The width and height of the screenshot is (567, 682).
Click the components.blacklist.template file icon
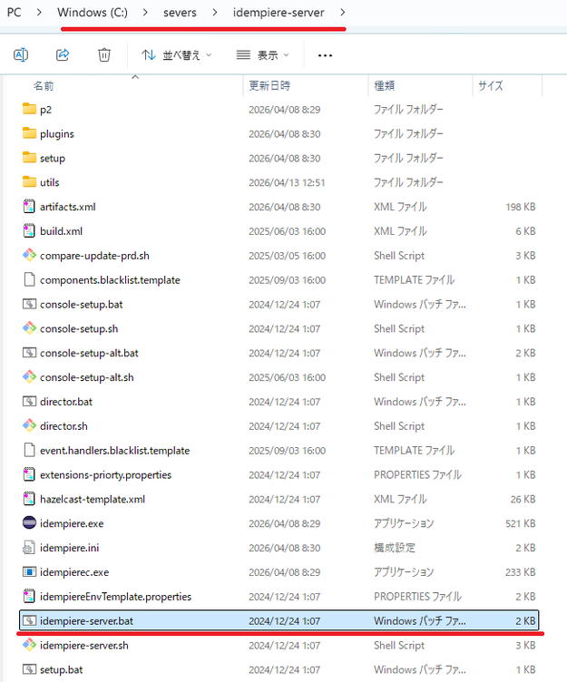29,279
